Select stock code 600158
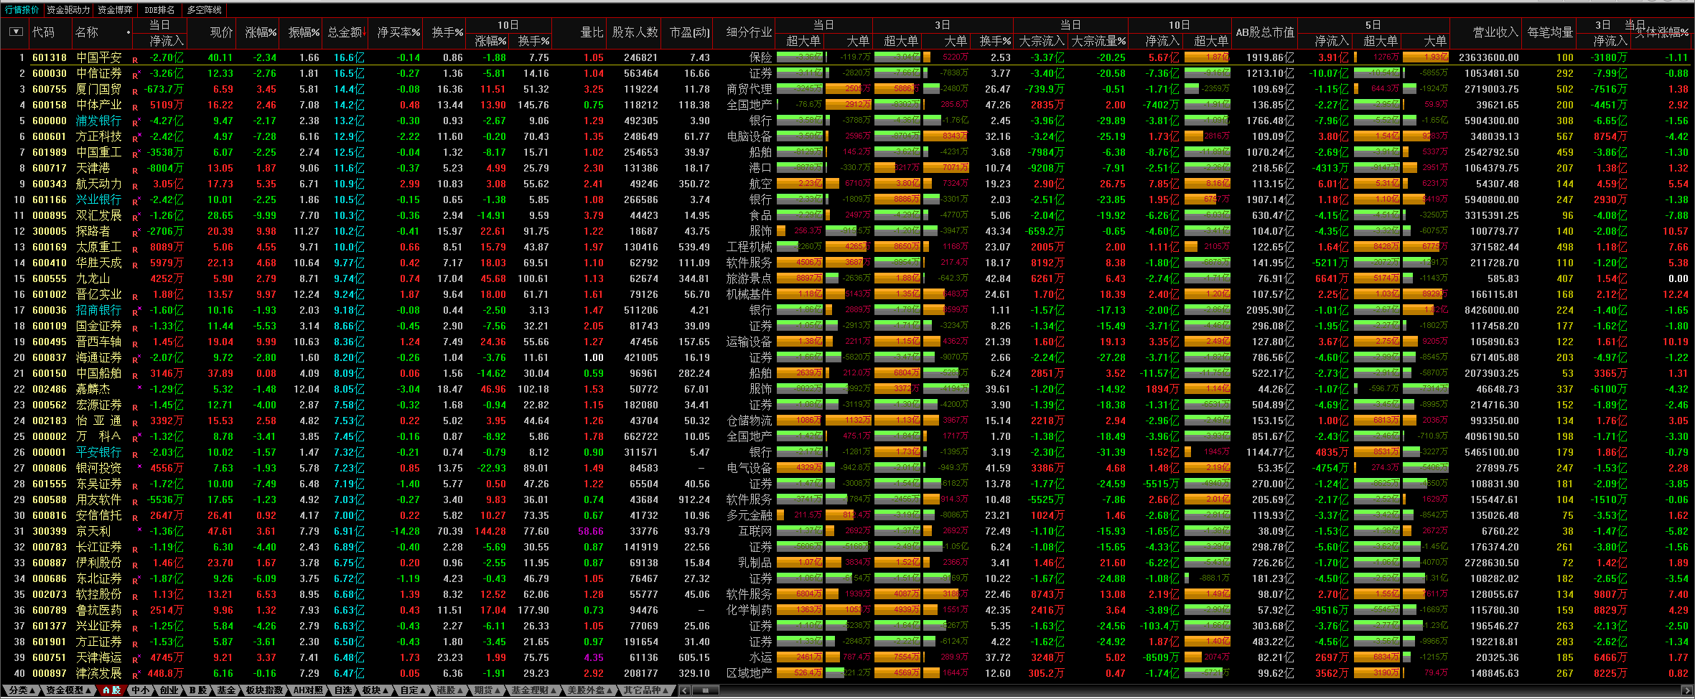The height and width of the screenshot is (699, 1695). tap(50, 105)
